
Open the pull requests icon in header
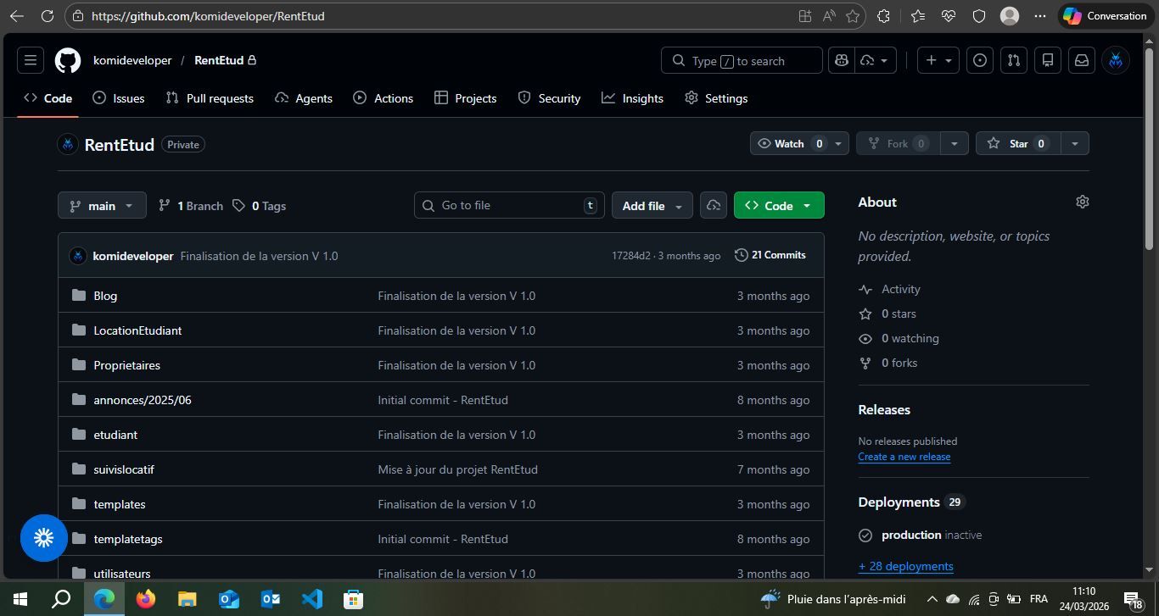point(1013,60)
